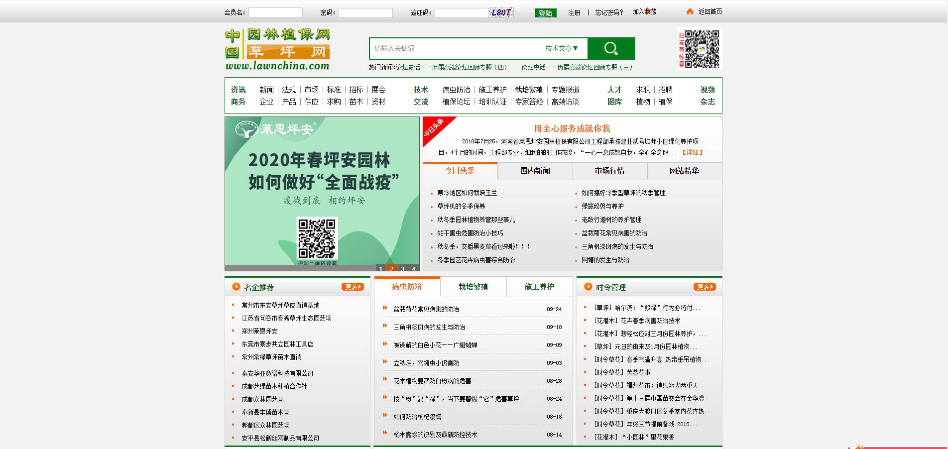
Task: Switch to the 市场行情 tab
Action: (609, 171)
